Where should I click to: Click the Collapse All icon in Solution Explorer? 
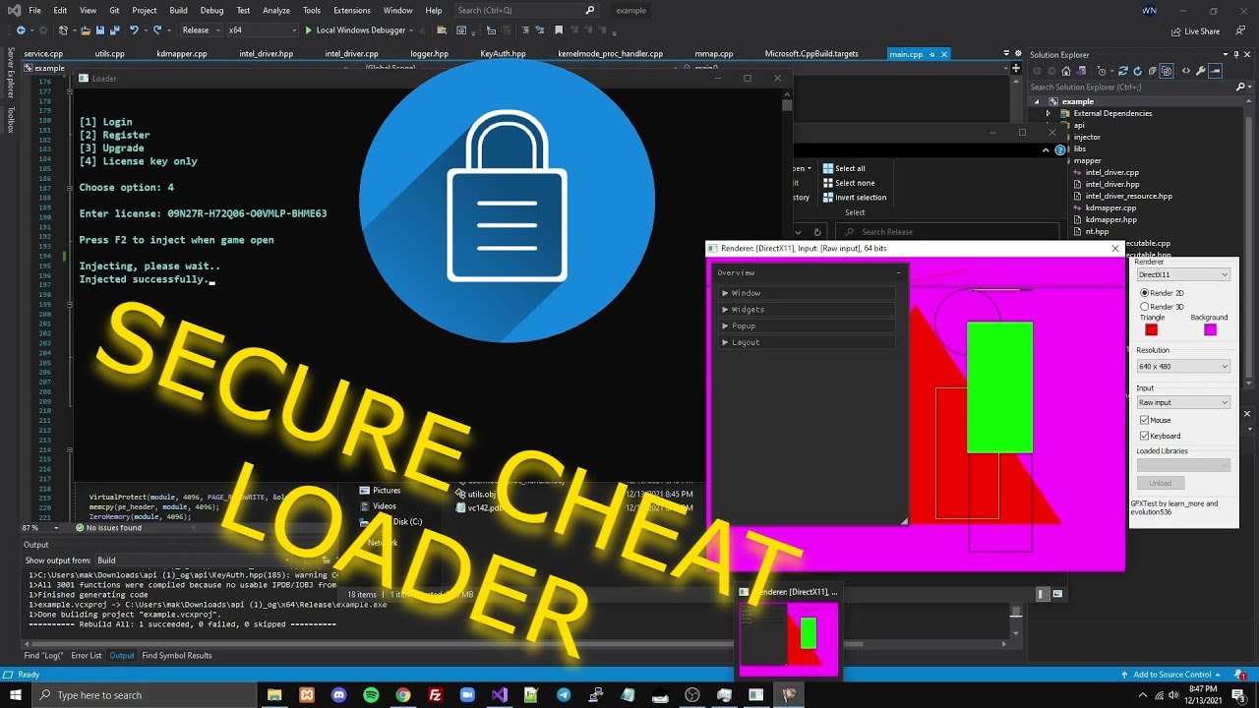[1153, 71]
